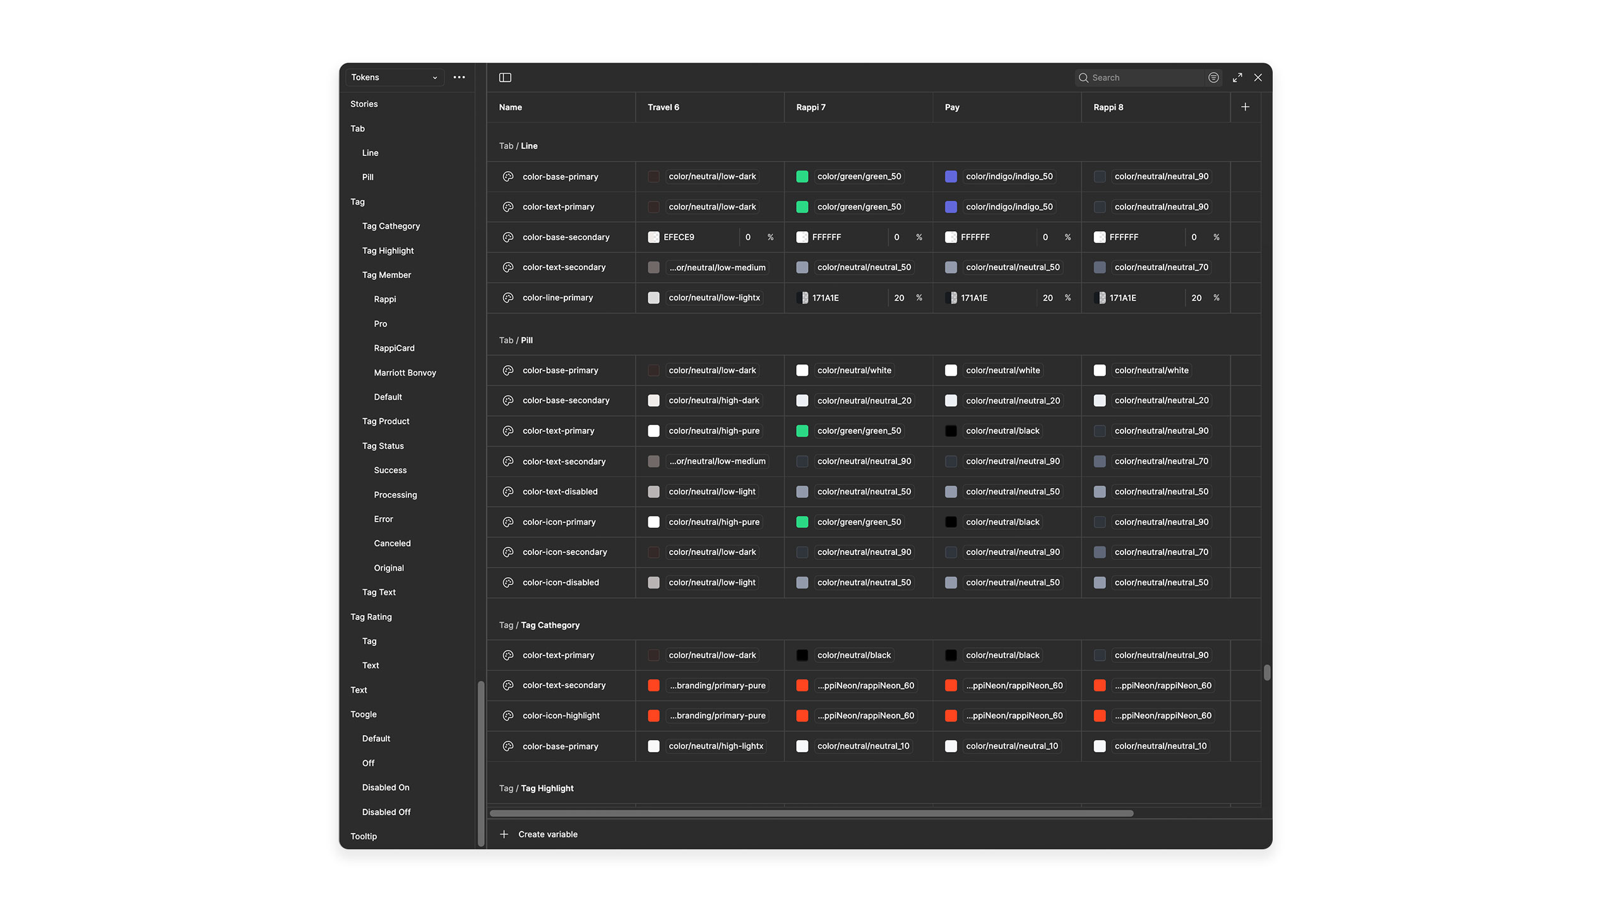Click the Pay green_50 value for color-text-primary

point(859,206)
